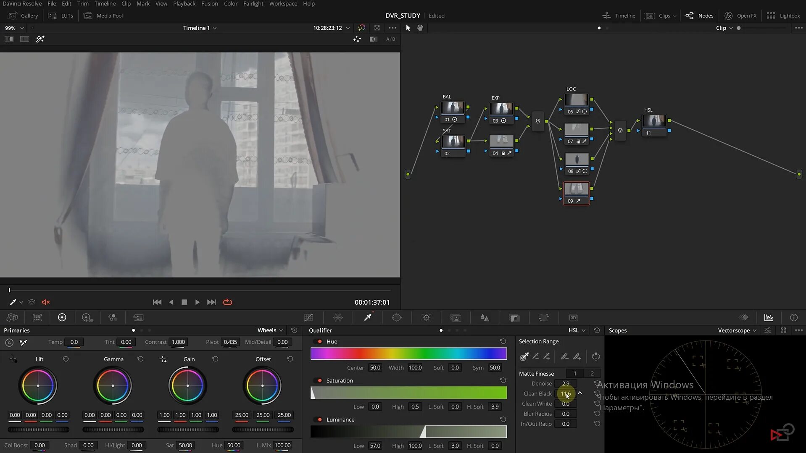This screenshot has height=453, width=806.
Task: Open the Sizing palette
Action: (543, 318)
